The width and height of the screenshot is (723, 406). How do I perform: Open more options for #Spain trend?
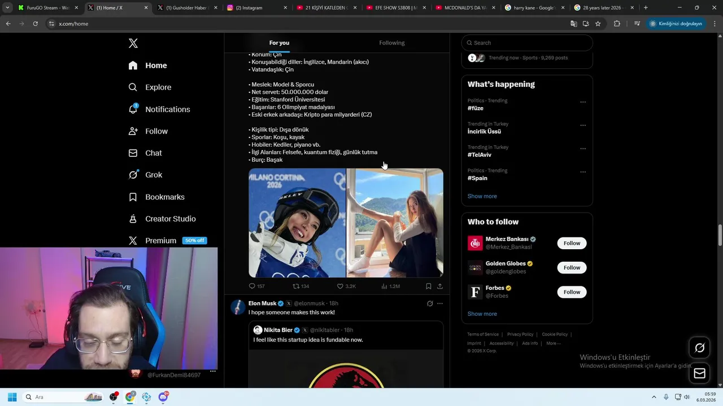(x=583, y=172)
